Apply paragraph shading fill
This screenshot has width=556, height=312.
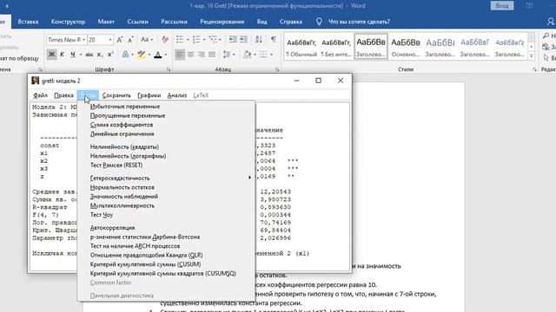click(x=248, y=55)
